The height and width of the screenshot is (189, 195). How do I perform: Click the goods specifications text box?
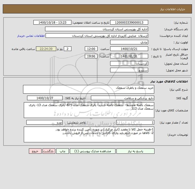tap(89, 110)
